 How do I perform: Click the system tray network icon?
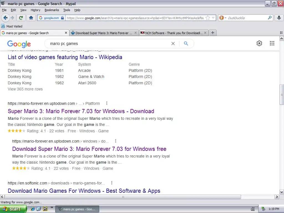point(263,209)
